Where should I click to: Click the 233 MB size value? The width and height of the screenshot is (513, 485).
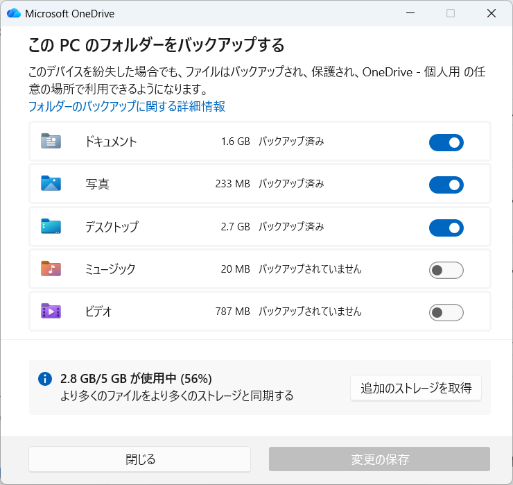[233, 184]
